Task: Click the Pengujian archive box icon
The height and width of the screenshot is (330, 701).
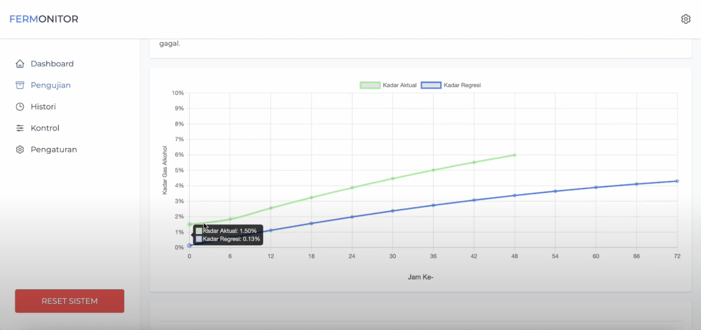Action: pos(20,85)
